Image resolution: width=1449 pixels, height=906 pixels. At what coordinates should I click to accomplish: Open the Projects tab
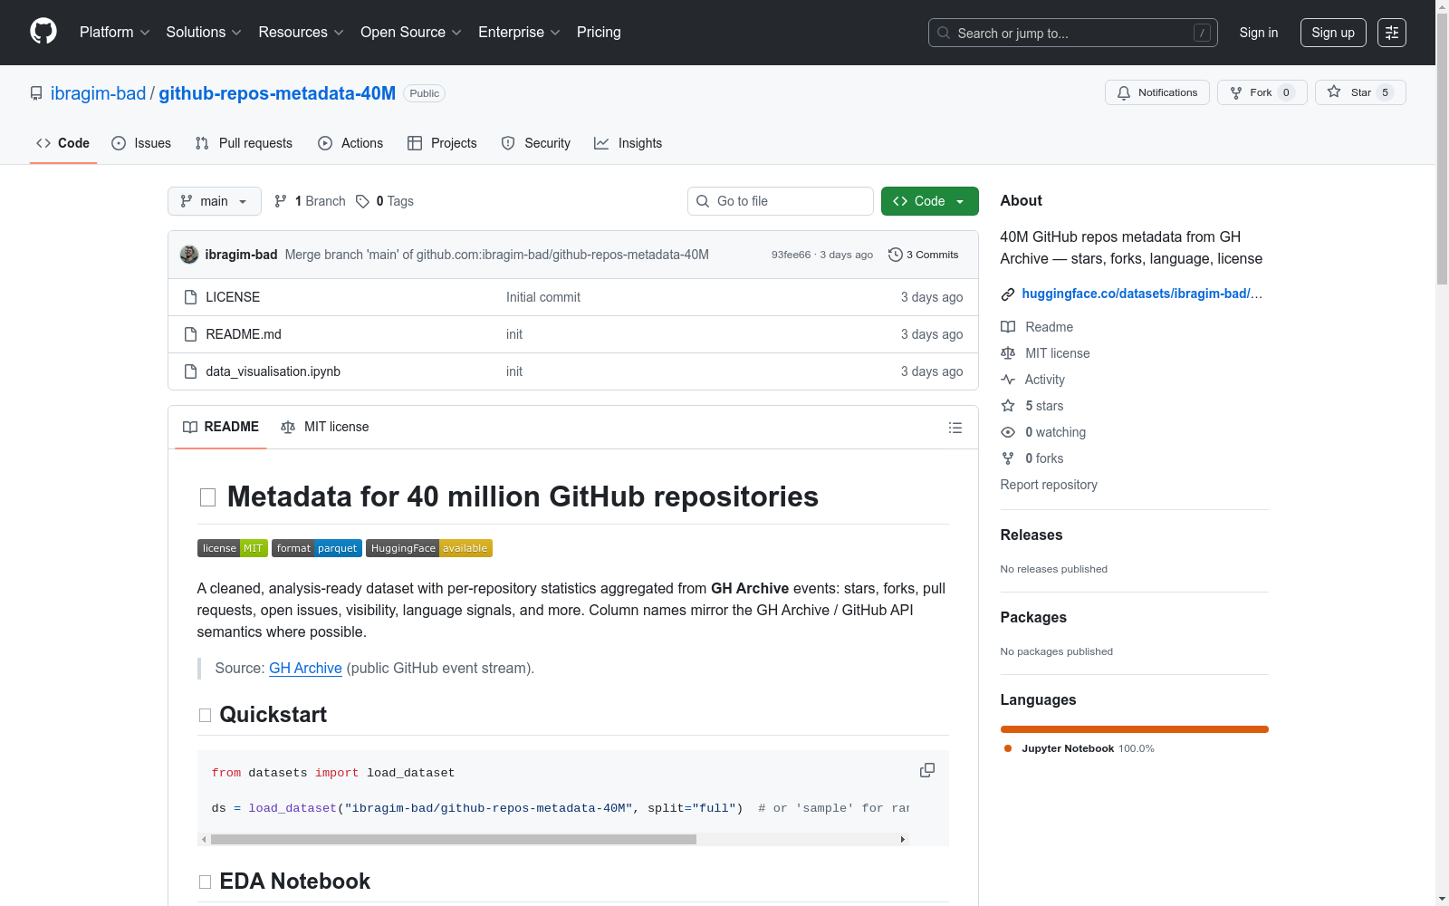[x=442, y=143]
